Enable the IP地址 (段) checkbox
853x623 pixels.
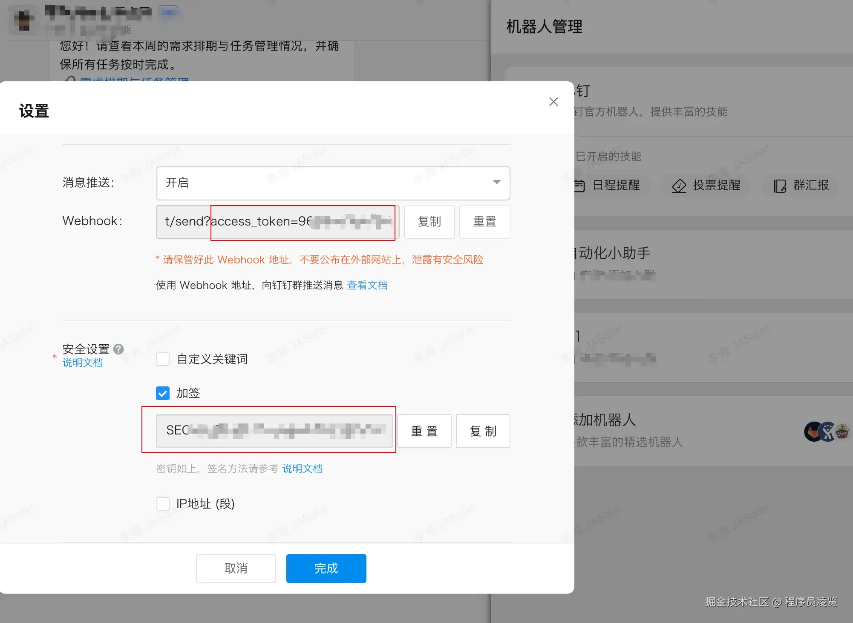(x=163, y=504)
